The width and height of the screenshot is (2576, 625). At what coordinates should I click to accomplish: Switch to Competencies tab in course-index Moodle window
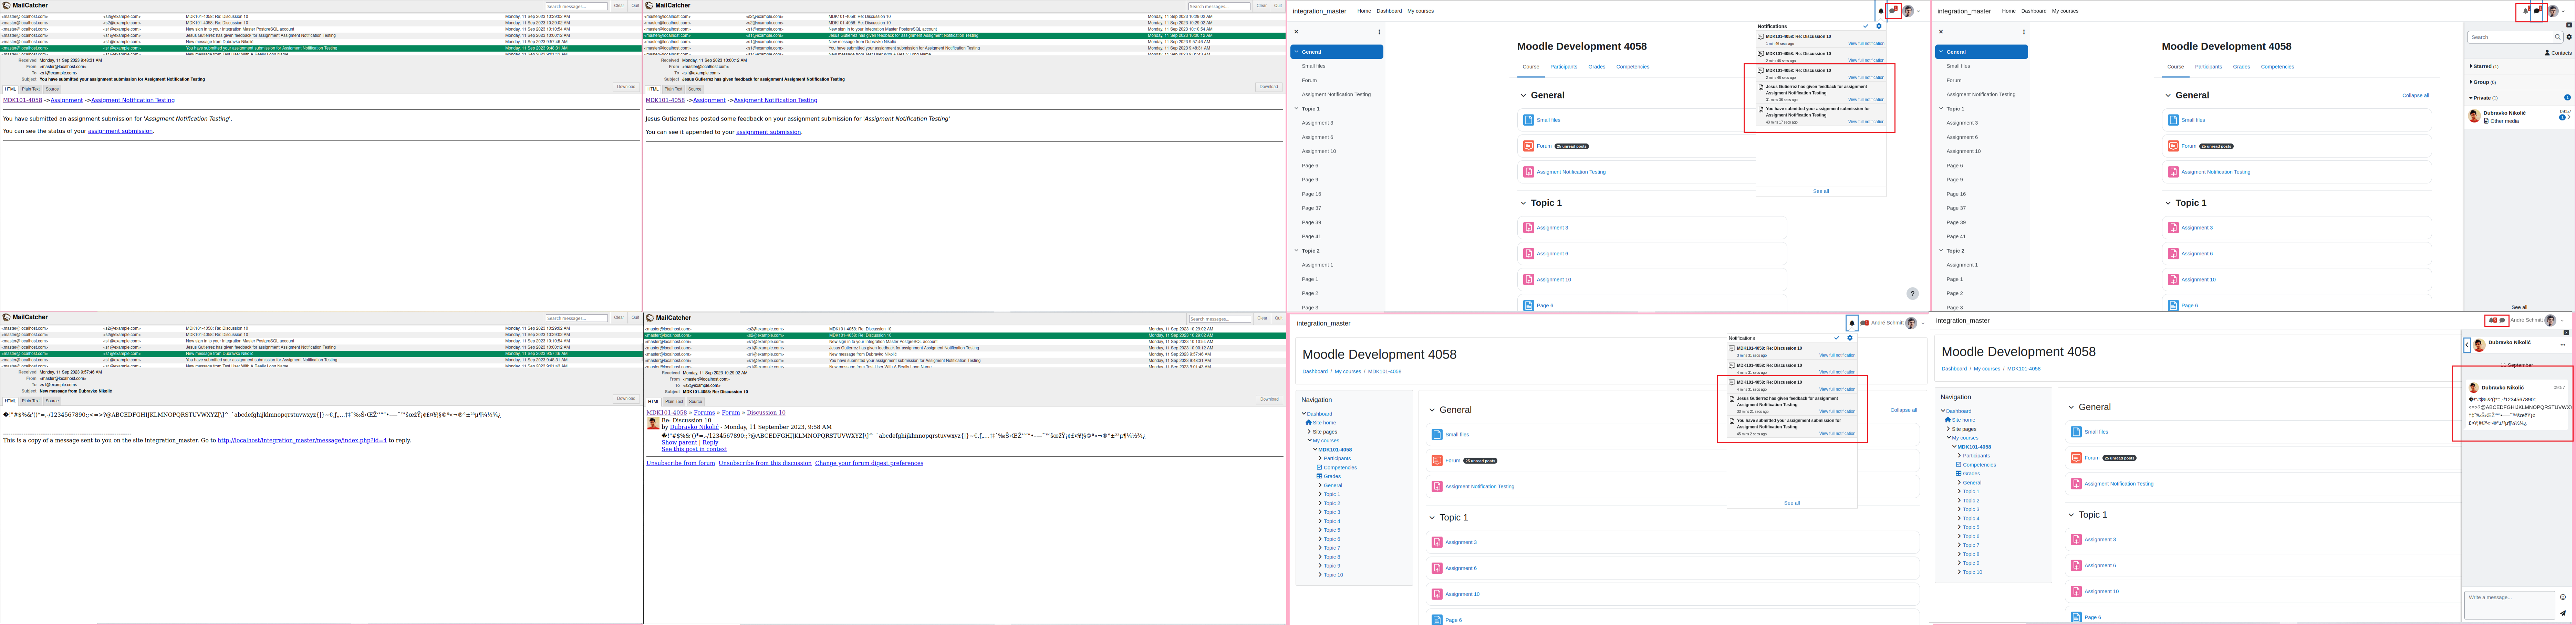[1633, 67]
